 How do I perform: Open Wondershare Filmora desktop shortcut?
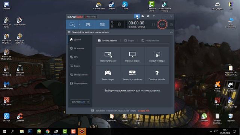[x=165, y=7]
